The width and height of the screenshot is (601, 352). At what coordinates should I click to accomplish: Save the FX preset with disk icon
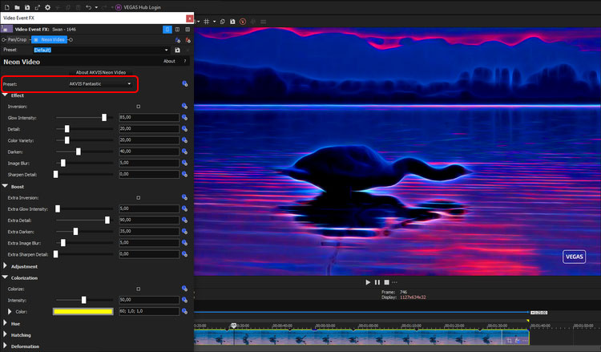177,51
